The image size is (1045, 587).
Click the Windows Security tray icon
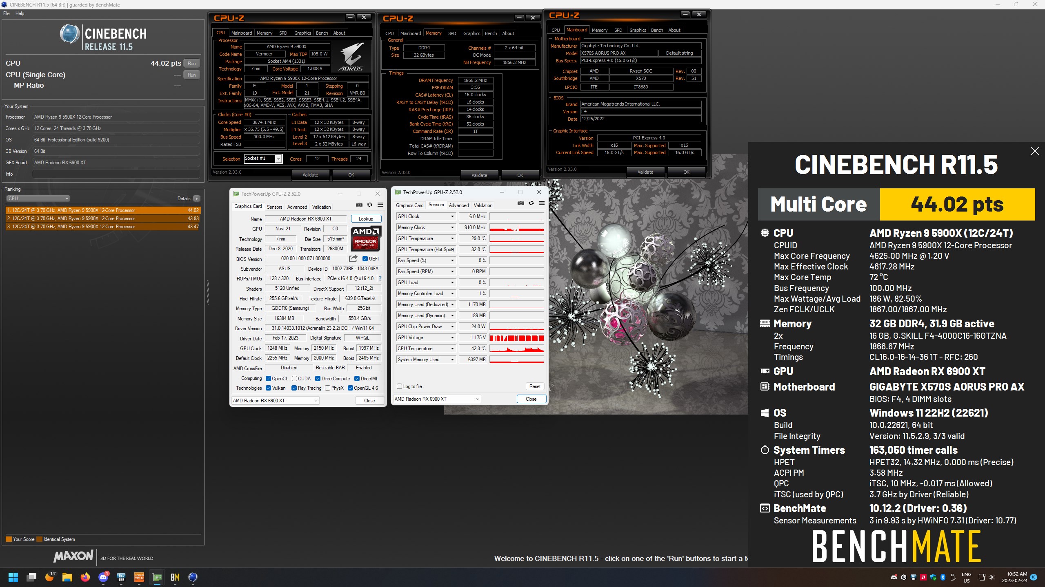[933, 577]
